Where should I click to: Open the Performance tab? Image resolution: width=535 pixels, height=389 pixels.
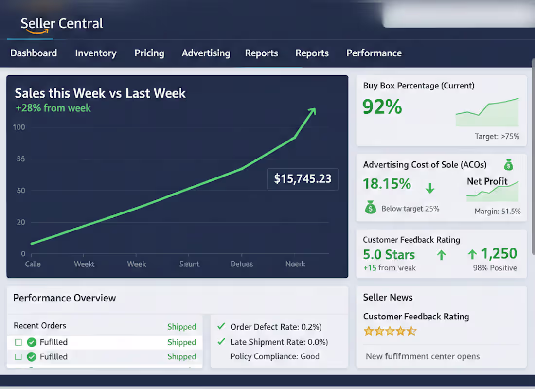pyautogui.click(x=374, y=53)
